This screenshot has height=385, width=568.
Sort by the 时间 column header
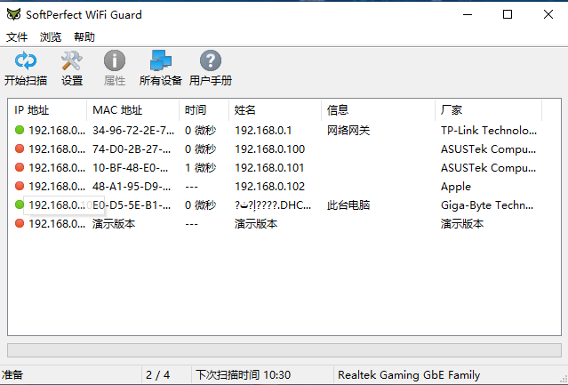(x=204, y=110)
